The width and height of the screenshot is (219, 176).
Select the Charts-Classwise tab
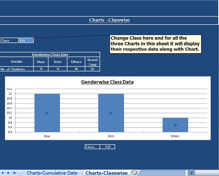pos(106,173)
